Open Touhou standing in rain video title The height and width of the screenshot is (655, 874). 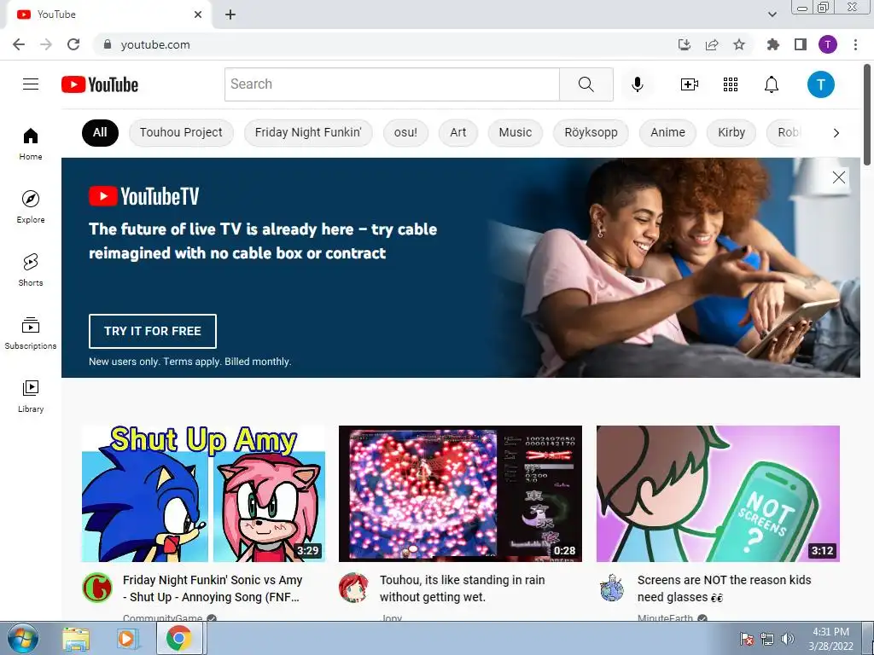point(463,588)
